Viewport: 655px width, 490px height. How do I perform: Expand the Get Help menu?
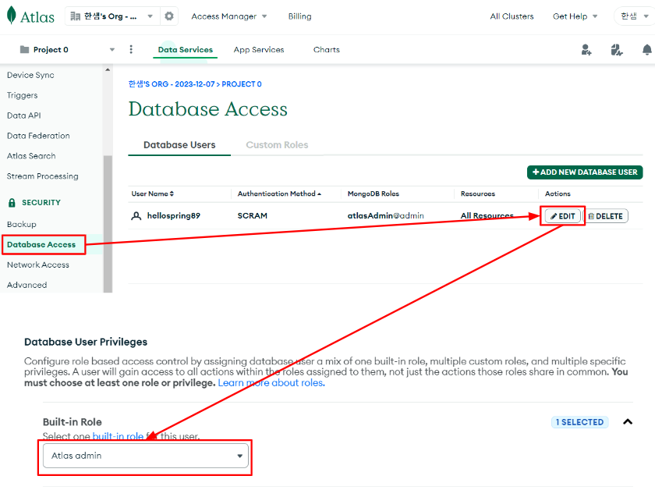point(575,16)
